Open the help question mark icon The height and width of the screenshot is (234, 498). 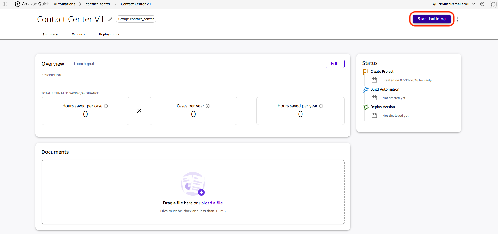(x=482, y=4)
